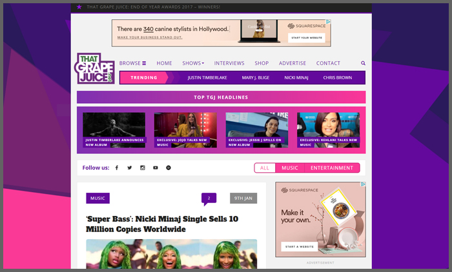
Task: Open the YouTube follow icon
Action: tap(156, 168)
